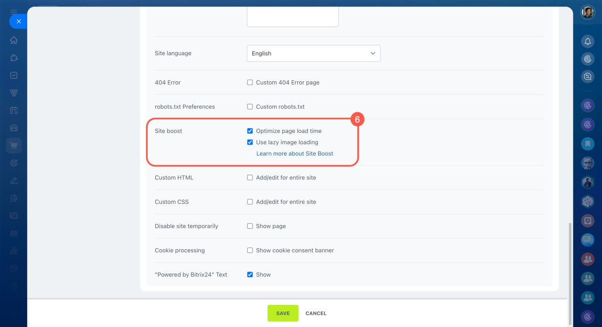Close the settings slider with the X button
Screen dimensions: 602x327
(x=18, y=21)
